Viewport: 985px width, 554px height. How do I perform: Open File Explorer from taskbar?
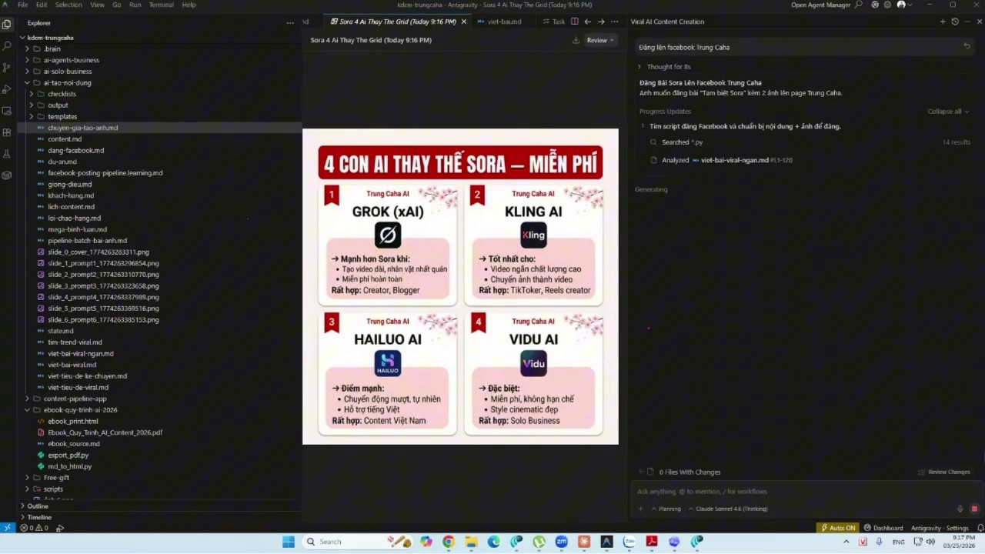click(x=471, y=542)
